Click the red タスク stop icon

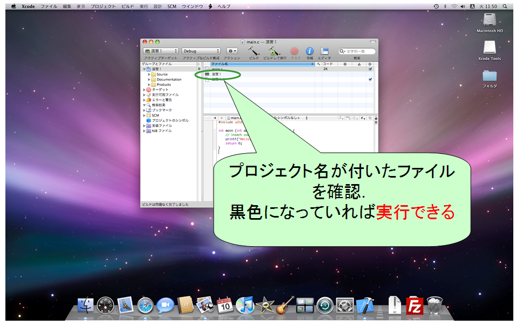point(294,51)
